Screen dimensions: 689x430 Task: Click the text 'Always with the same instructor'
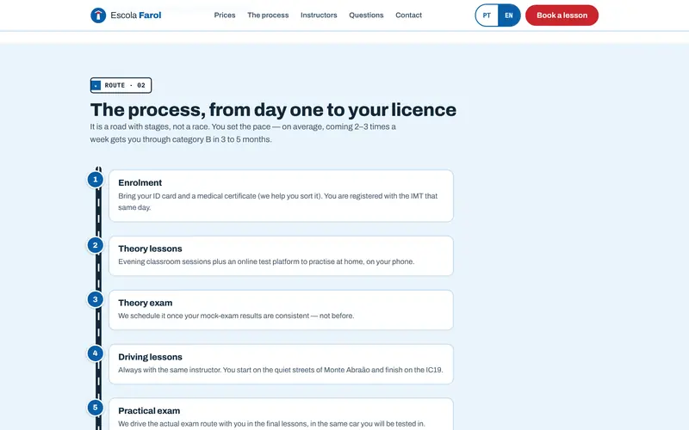click(x=170, y=370)
